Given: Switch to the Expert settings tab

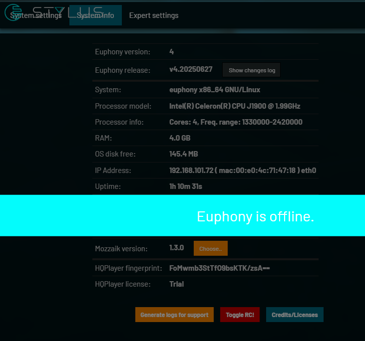Looking at the screenshot, I should 154,15.
